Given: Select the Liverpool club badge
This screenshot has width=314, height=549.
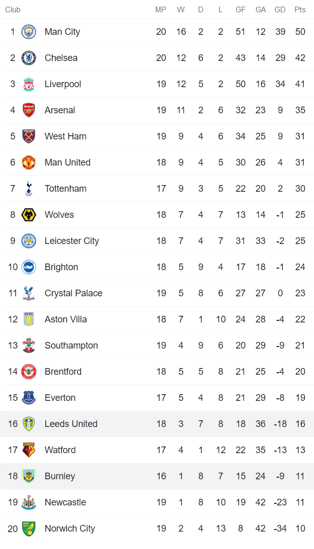Looking at the screenshot, I should [x=29, y=84].
